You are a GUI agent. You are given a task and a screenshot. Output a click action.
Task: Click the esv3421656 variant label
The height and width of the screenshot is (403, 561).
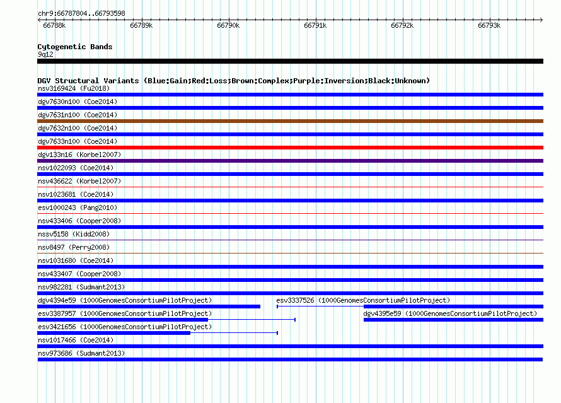click(x=125, y=327)
